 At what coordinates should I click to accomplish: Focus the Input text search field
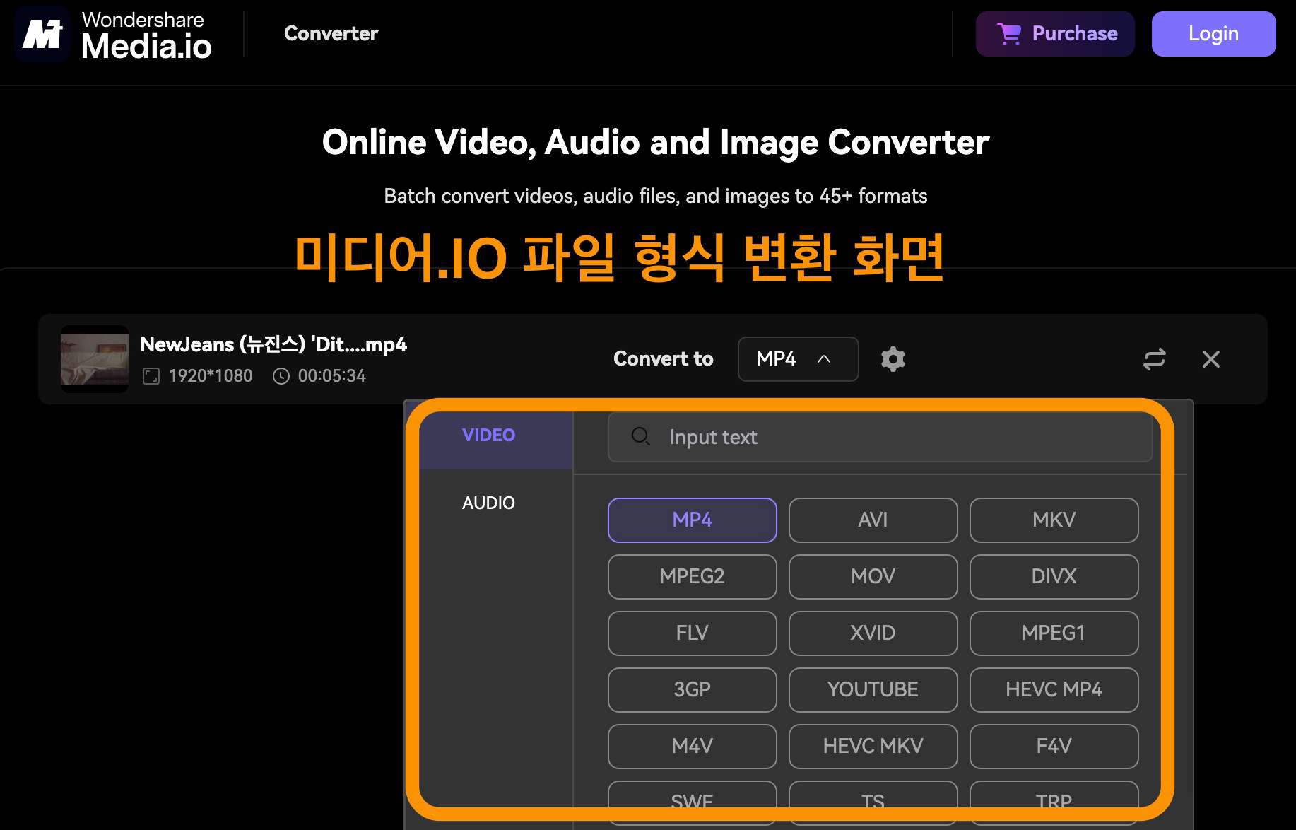(x=880, y=437)
